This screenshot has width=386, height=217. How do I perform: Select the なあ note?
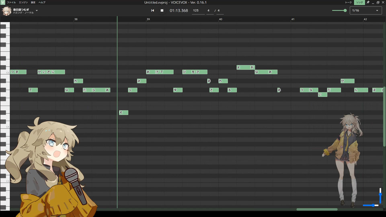266,72
